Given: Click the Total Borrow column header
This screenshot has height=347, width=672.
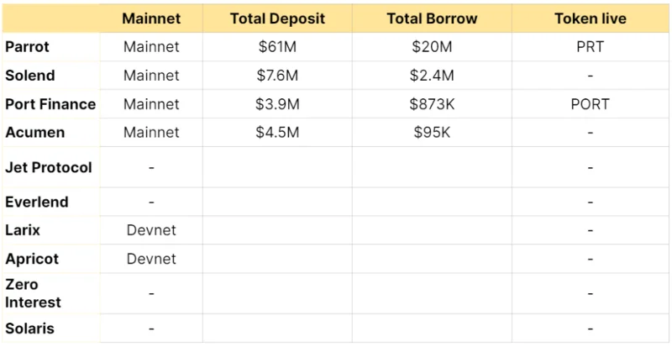Looking at the screenshot, I should click(x=432, y=18).
